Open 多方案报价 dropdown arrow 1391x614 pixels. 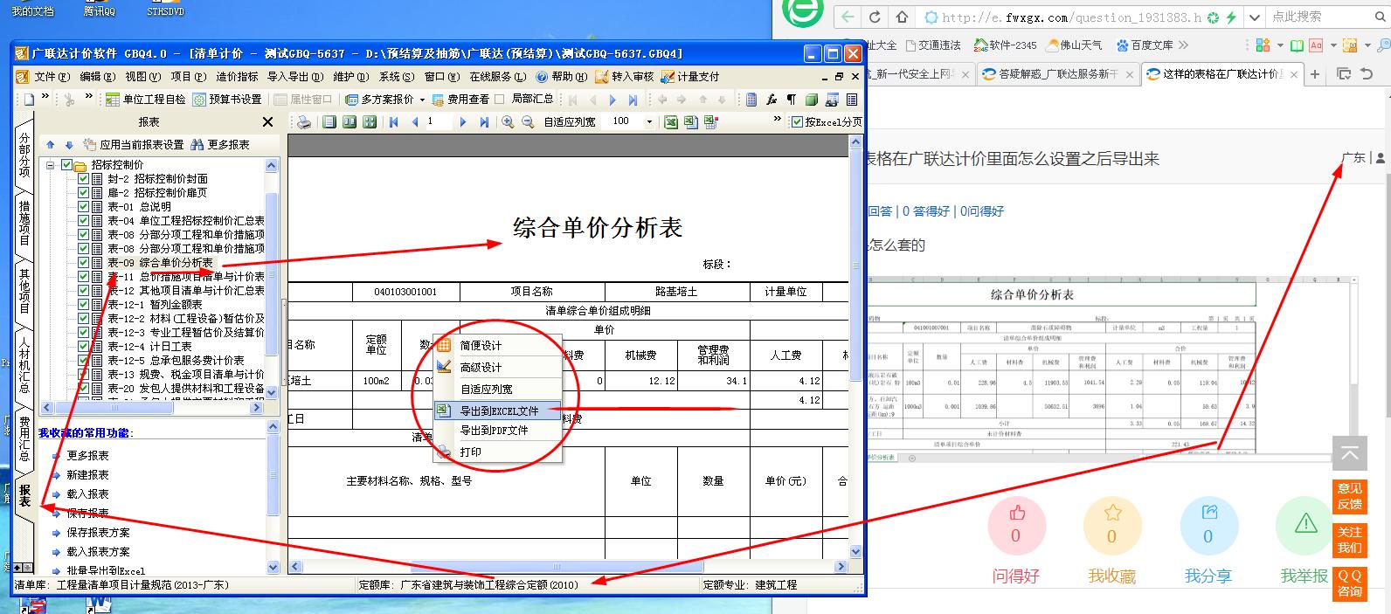(x=420, y=100)
